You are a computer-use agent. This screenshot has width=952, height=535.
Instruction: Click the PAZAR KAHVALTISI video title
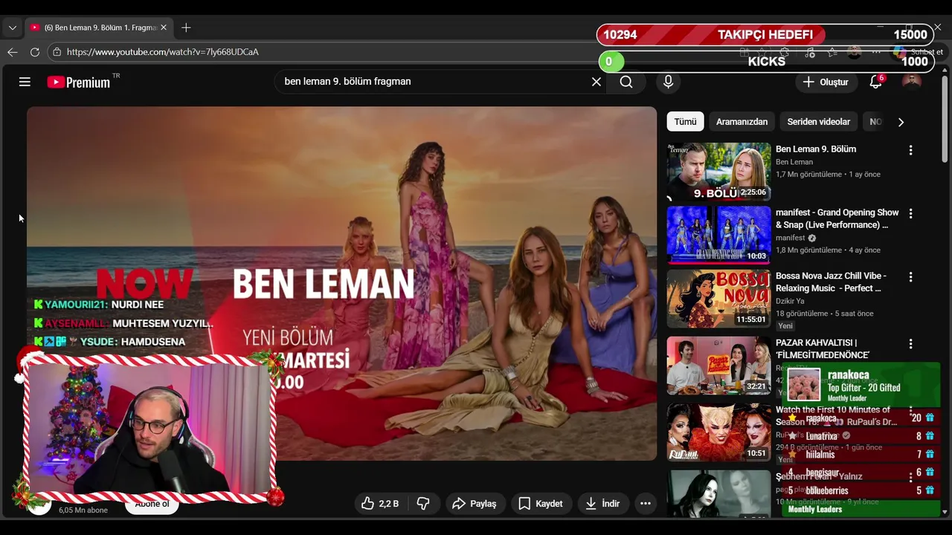point(823,349)
